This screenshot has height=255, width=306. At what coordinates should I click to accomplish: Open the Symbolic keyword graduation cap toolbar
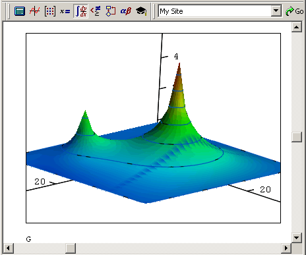tap(141, 11)
